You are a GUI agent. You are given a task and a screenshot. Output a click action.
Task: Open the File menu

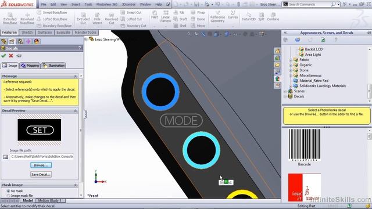click(x=44, y=4)
